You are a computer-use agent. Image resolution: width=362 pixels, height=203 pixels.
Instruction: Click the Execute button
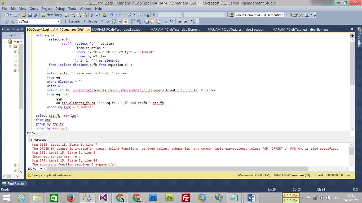point(72,21)
